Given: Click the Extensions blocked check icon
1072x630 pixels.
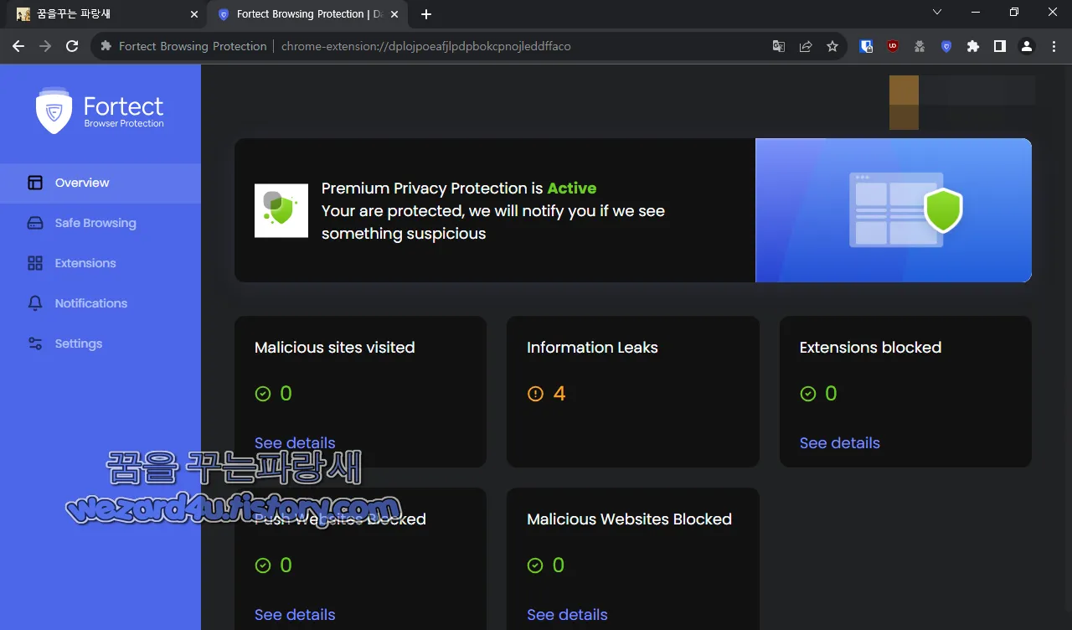Looking at the screenshot, I should point(807,394).
